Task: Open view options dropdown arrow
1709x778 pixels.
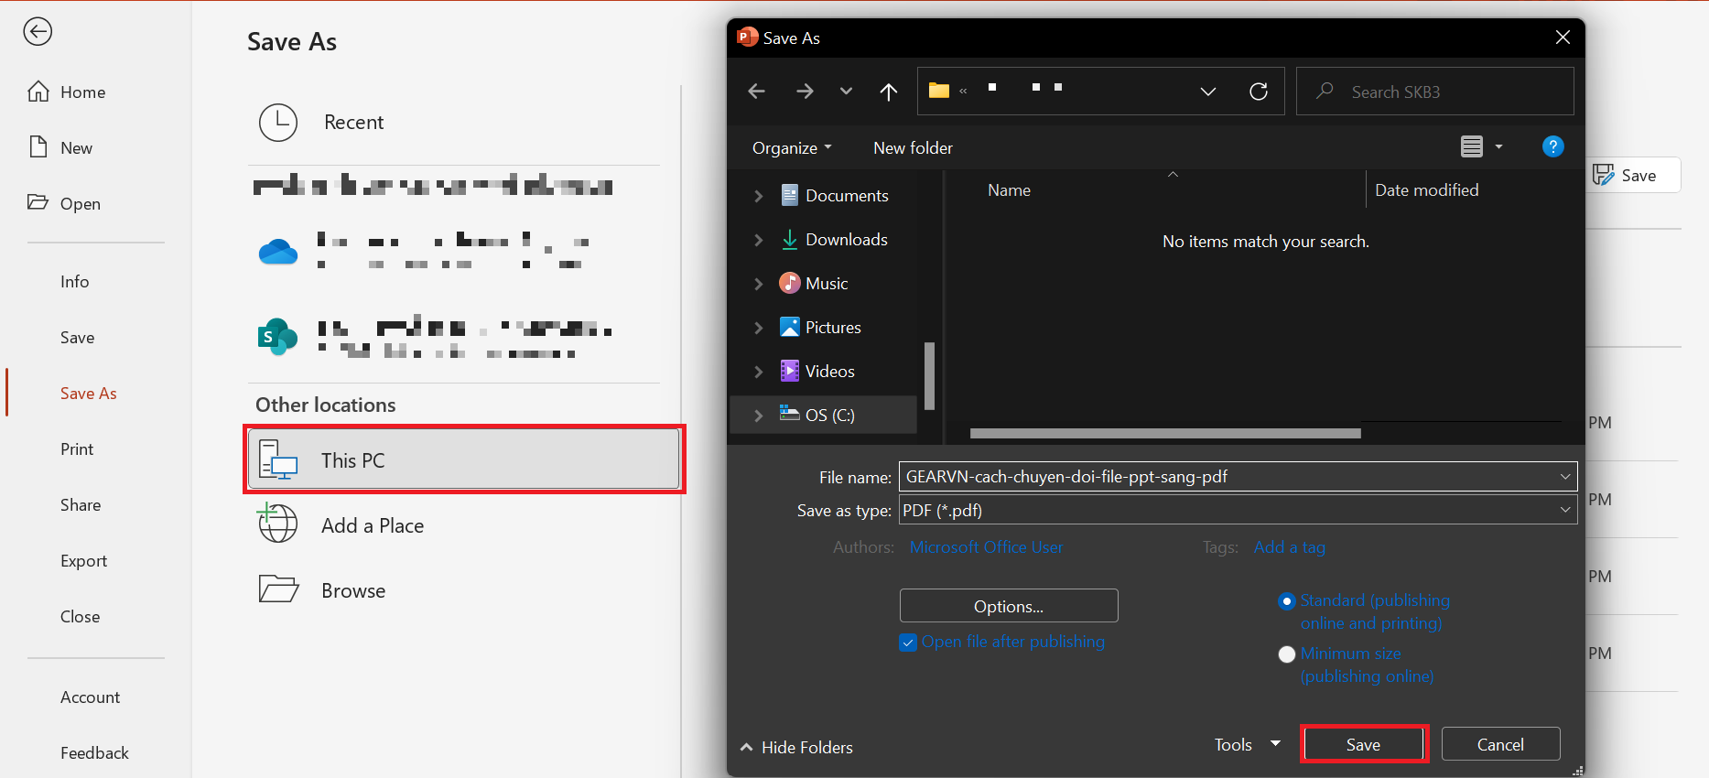Action: pos(1499,146)
